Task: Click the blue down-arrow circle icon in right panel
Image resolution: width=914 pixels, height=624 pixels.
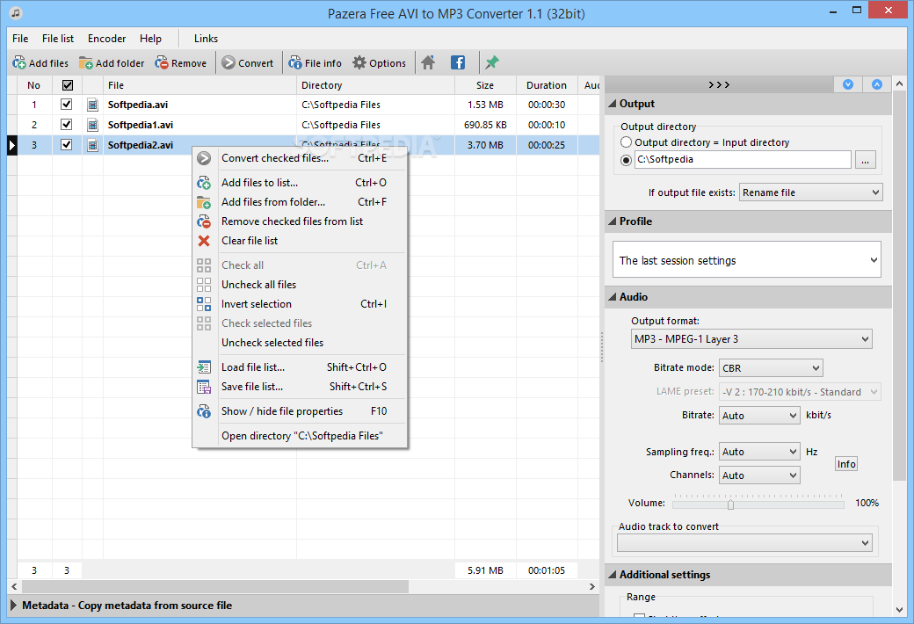Action: coord(848,84)
